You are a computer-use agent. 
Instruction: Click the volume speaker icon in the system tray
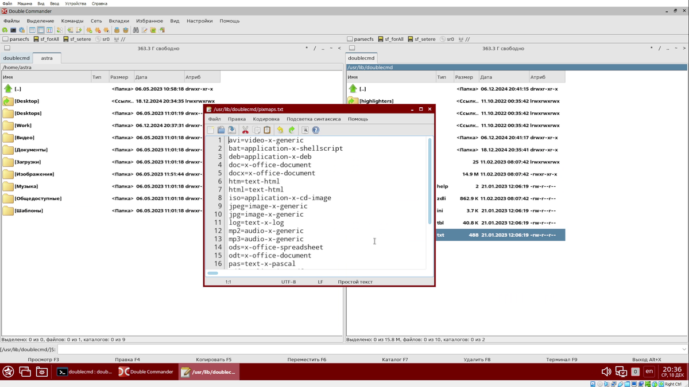606,372
